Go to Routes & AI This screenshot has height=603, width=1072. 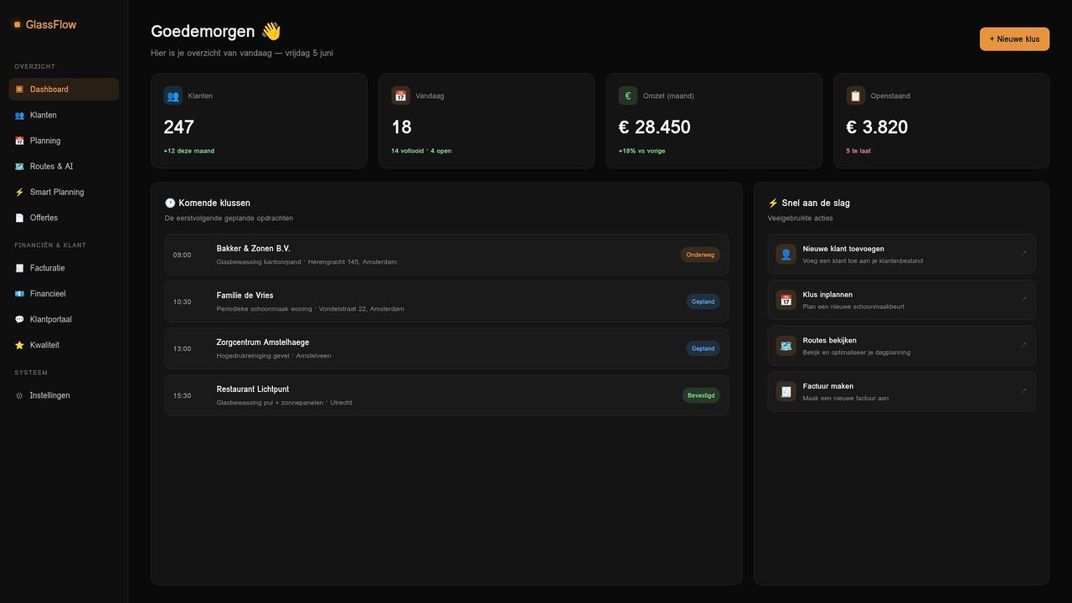[x=64, y=167]
